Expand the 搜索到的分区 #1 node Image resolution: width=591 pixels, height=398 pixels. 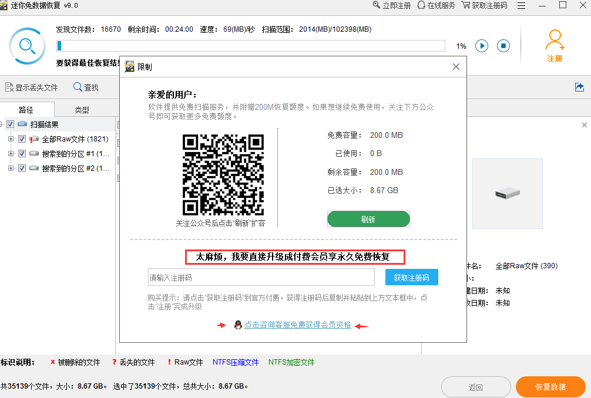coord(11,154)
